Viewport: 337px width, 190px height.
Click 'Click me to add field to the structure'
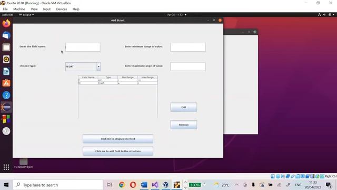[x=118, y=151]
